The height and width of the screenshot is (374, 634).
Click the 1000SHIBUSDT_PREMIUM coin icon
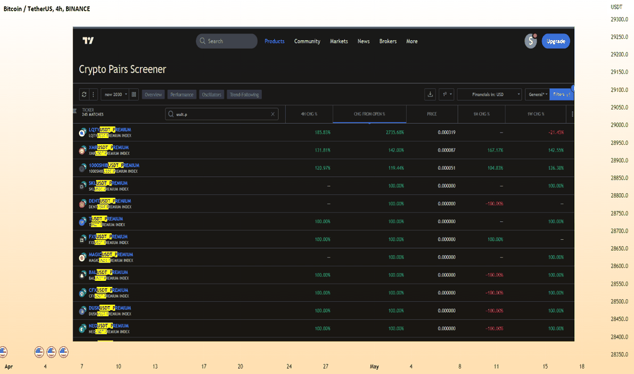(82, 168)
